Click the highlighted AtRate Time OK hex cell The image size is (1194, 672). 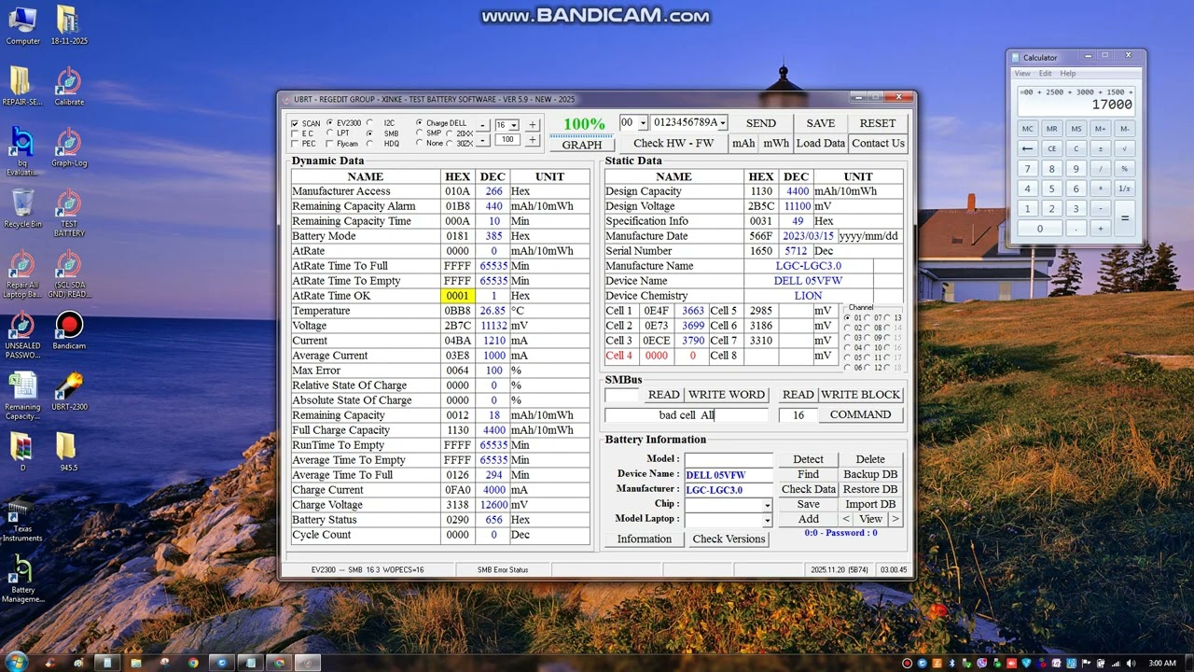click(x=457, y=296)
